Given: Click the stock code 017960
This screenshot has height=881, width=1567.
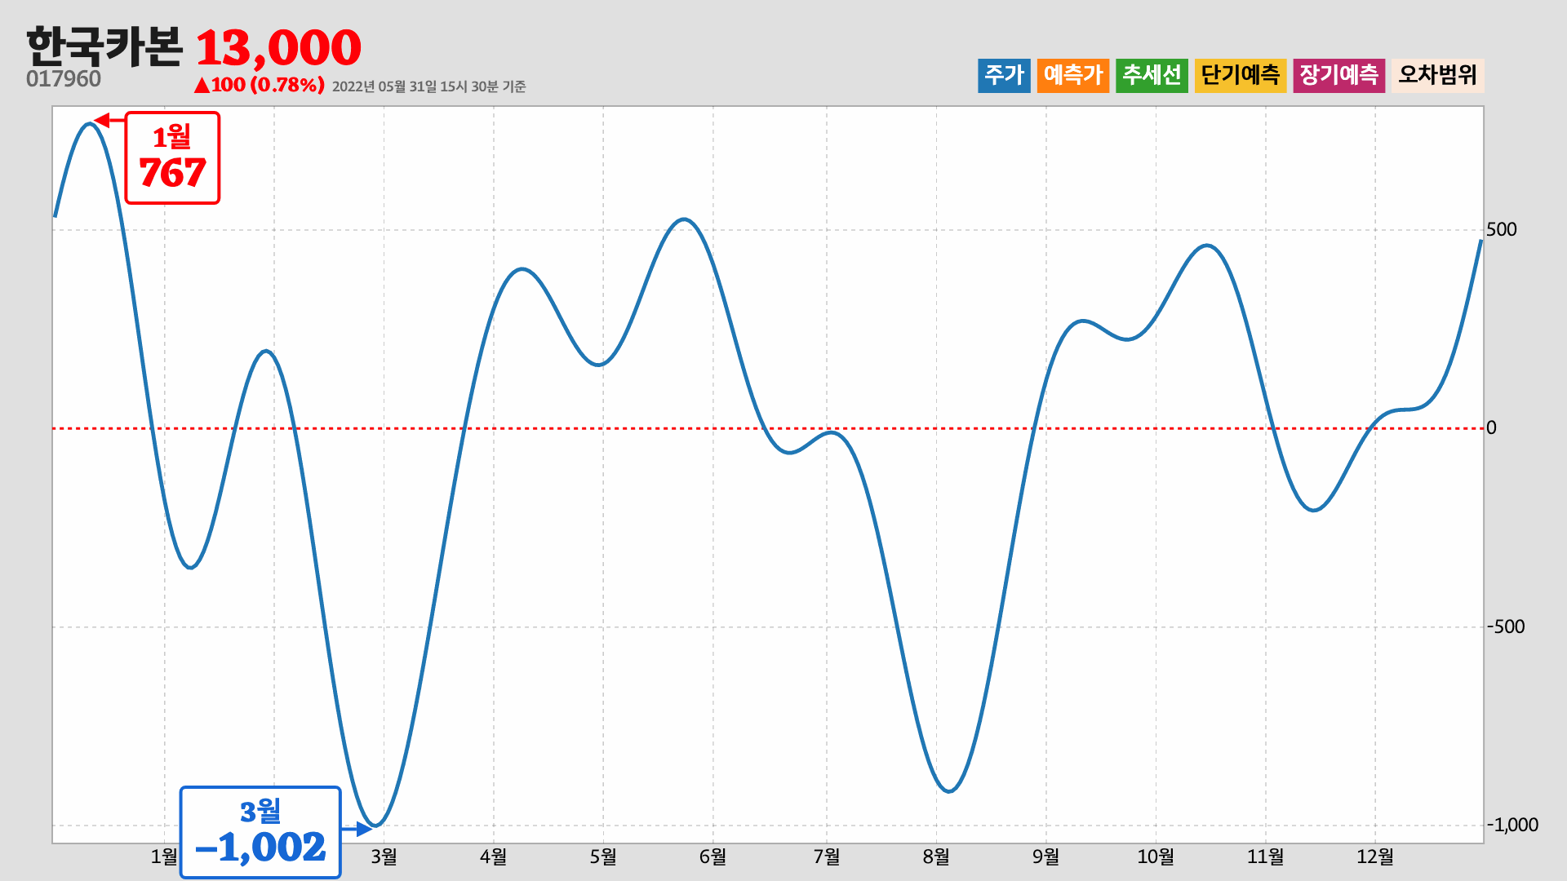Looking at the screenshot, I should [x=64, y=79].
